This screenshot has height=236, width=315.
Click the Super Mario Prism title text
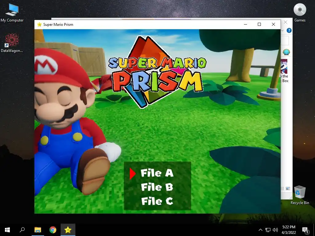click(x=58, y=25)
